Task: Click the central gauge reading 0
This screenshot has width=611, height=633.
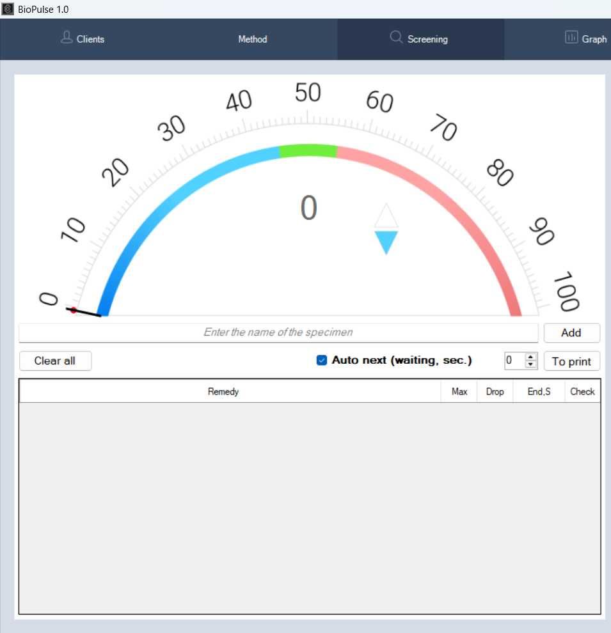Action: click(x=308, y=208)
